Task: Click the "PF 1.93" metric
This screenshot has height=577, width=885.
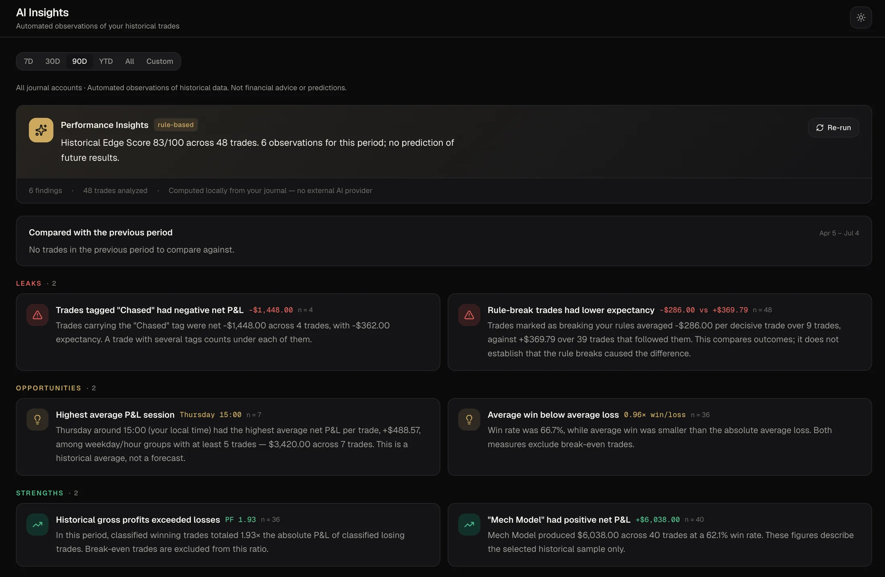Action: click(241, 520)
